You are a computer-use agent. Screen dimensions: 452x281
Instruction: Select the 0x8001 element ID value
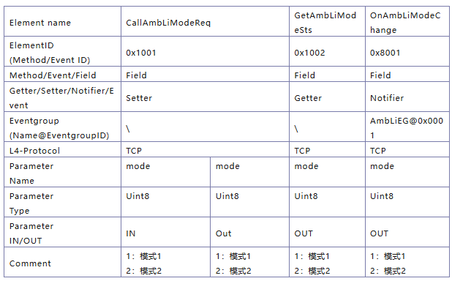click(x=385, y=53)
